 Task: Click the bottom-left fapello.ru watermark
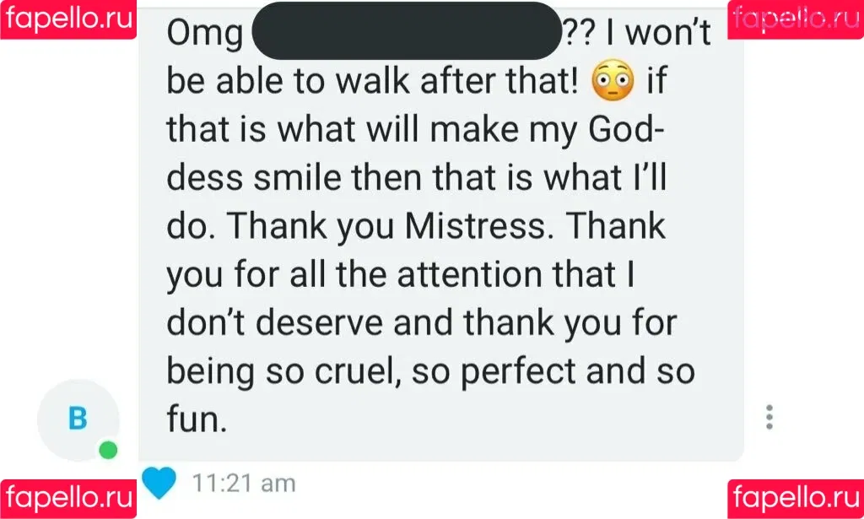pyautogui.click(x=67, y=497)
